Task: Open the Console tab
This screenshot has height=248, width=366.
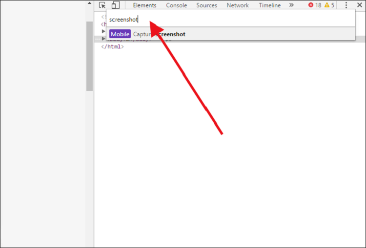Action: coord(176,5)
